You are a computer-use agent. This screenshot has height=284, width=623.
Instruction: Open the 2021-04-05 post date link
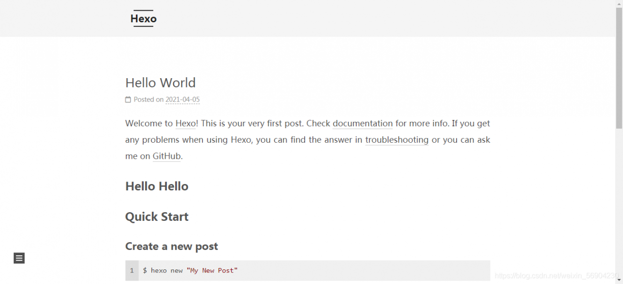pyautogui.click(x=183, y=100)
